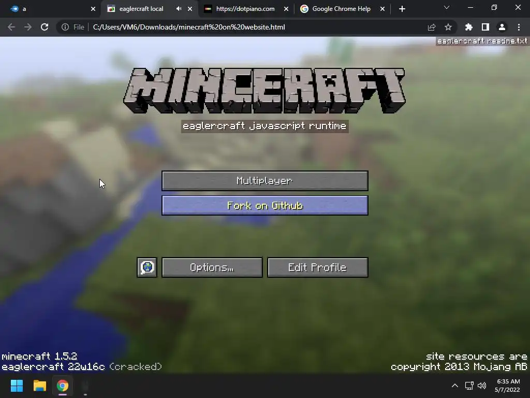This screenshot has height=398, width=530.
Task: Restore down the Chrome window
Action: coord(494,7)
